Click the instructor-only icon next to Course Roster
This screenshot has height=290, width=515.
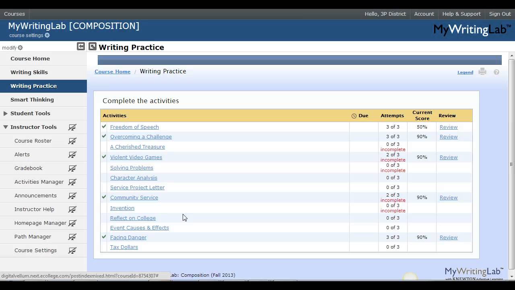tap(72, 141)
